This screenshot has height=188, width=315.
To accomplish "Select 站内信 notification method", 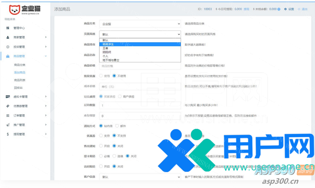I will point(101,126).
